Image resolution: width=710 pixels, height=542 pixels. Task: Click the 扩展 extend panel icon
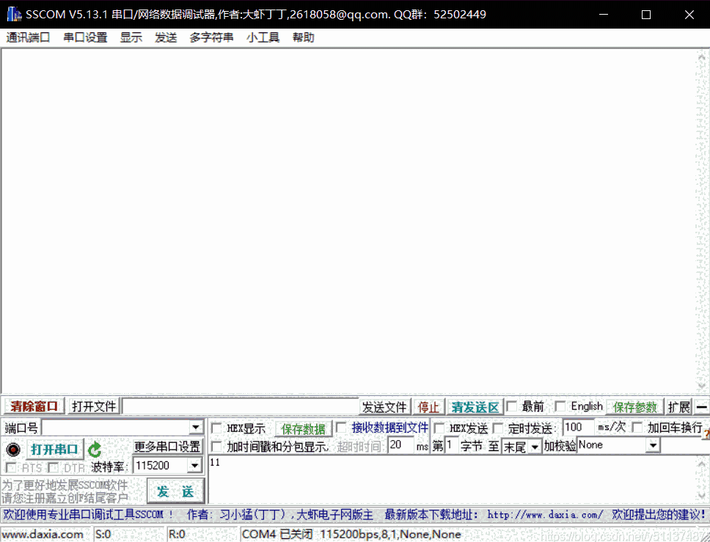click(679, 406)
